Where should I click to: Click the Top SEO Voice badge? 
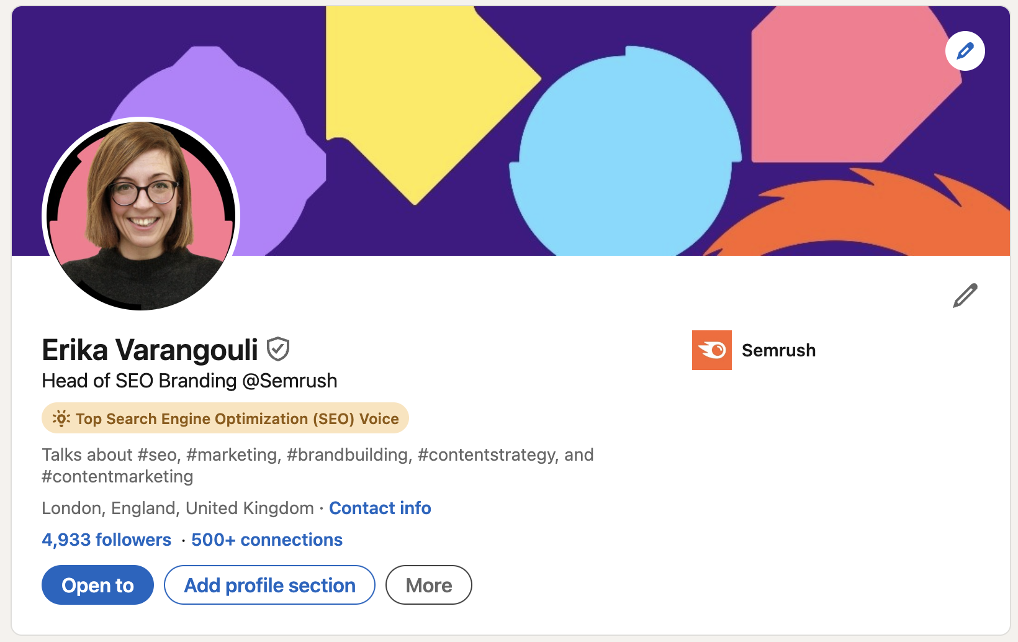coord(225,418)
